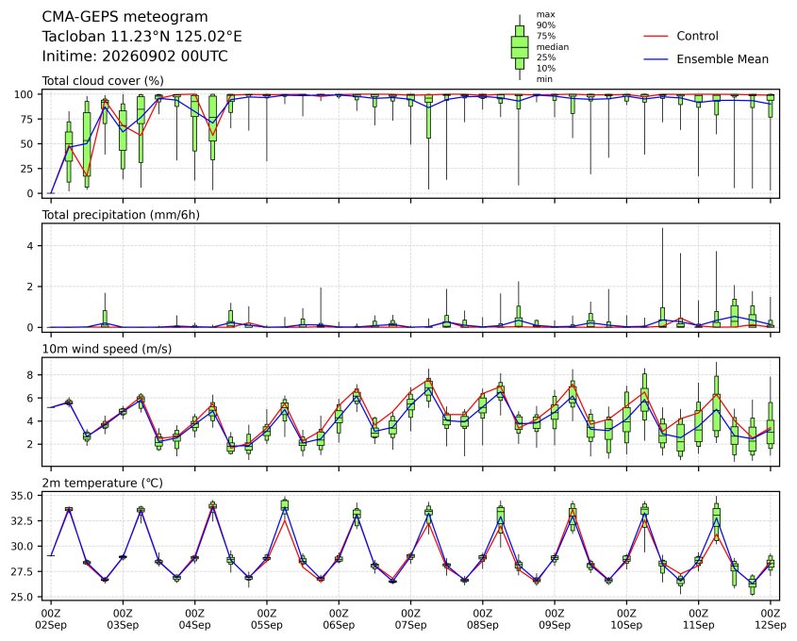797x641 pixels.
Task: Click the 2m temperature panel title
Action: (102, 483)
